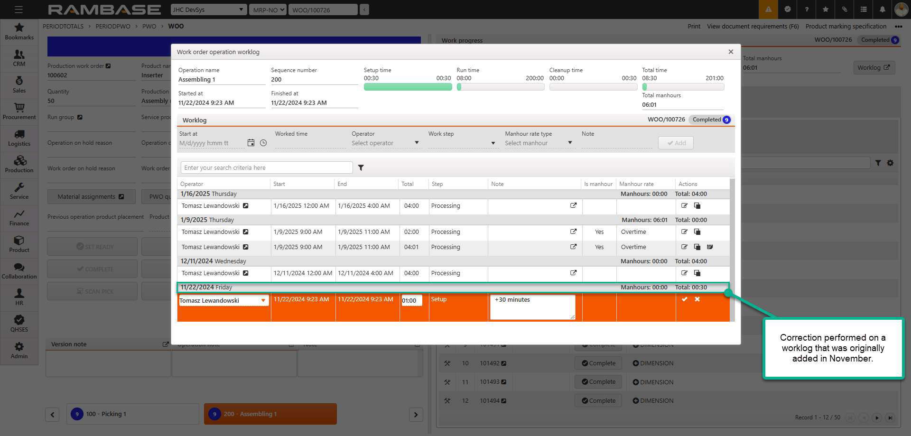Open the Finance module in the sidebar
Viewport: 911px width, 436px height.
(19, 217)
